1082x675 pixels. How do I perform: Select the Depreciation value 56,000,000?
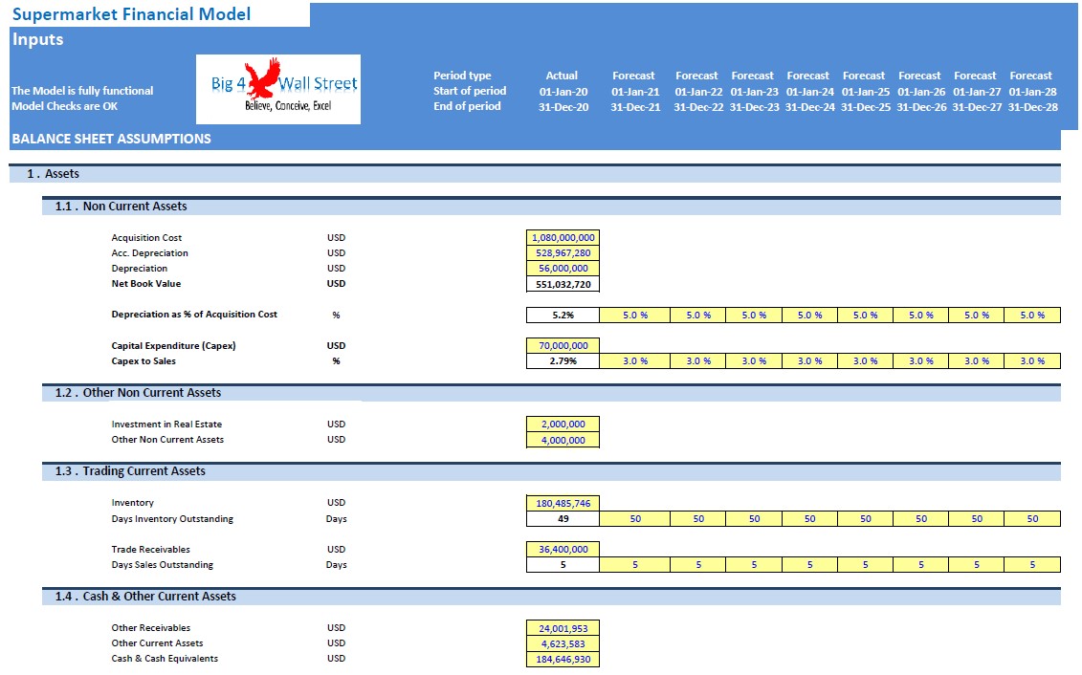tap(563, 269)
